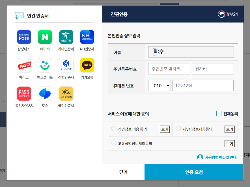Viewport: 250px width, 187px height.
Task: Select the 고유식별정보처리동의 radio button
Action: pyautogui.click(x=113, y=143)
